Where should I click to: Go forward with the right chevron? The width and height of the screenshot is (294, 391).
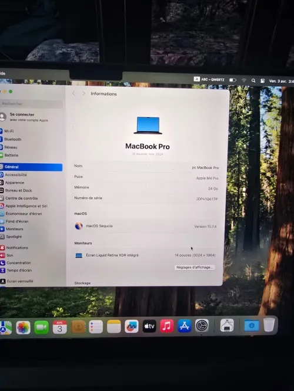pos(83,93)
